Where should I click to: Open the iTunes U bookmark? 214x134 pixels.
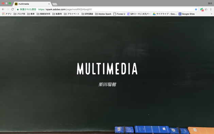coord(119,14)
